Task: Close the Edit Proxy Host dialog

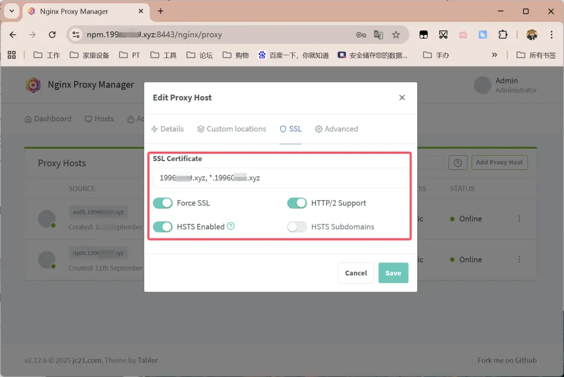Action: coord(402,98)
